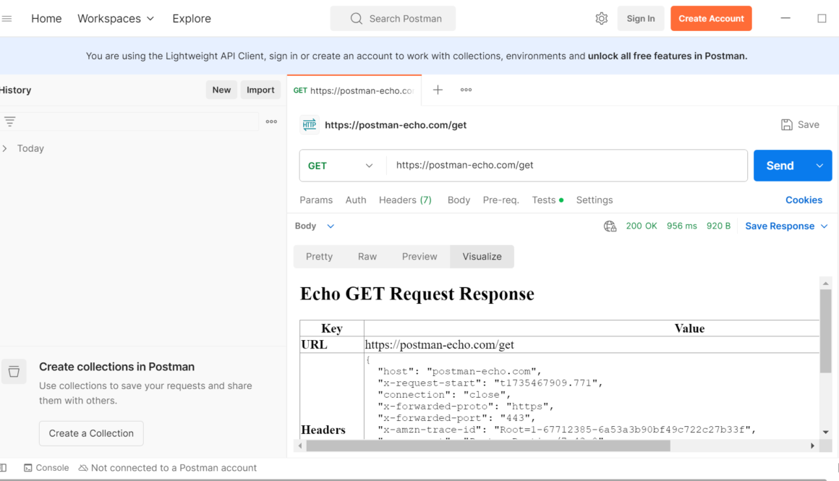Click the Key column header
The image size is (839, 481).
pyautogui.click(x=332, y=328)
